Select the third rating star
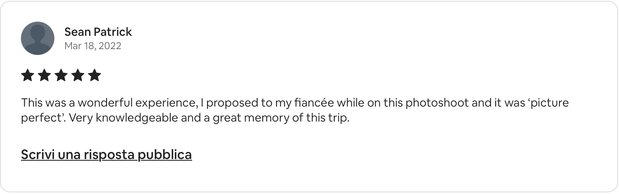 [61, 75]
